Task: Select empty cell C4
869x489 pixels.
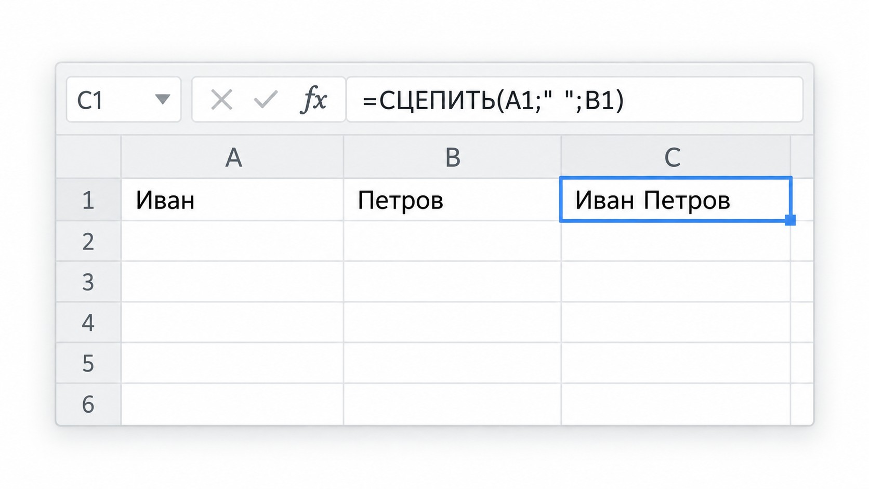Action: 676,322
